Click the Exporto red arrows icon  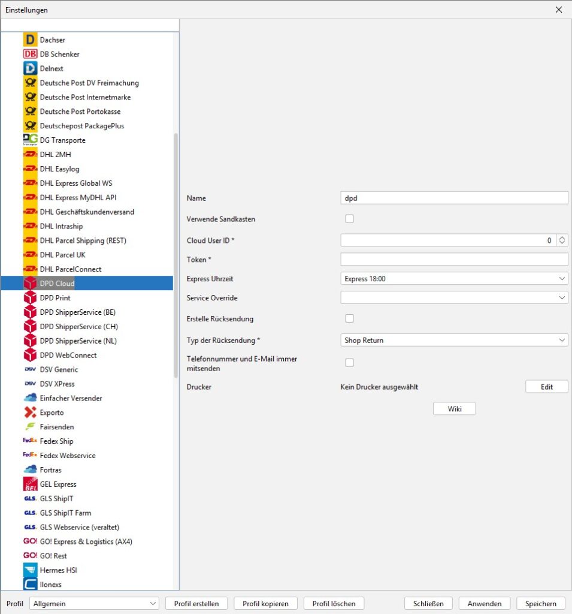[x=30, y=413]
